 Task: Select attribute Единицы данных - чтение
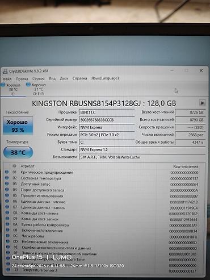click(43, 202)
